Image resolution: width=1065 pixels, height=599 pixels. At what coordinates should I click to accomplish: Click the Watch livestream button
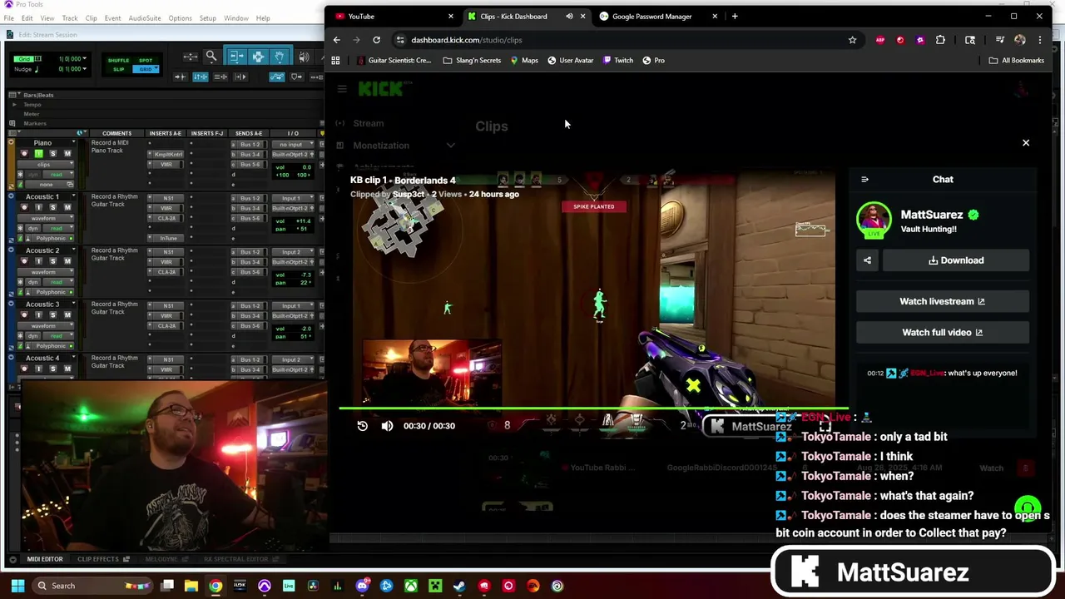pos(943,302)
